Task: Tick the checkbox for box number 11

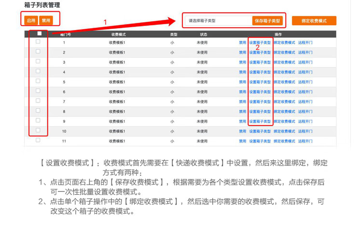Action: click(x=38, y=140)
